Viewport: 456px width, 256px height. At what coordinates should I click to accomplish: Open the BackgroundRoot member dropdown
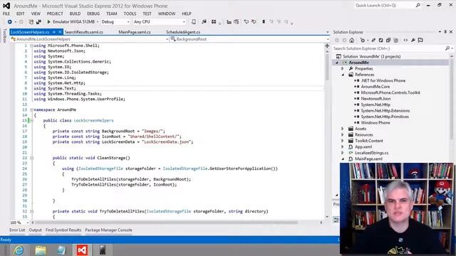pyautogui.click(x=328, y=39)
